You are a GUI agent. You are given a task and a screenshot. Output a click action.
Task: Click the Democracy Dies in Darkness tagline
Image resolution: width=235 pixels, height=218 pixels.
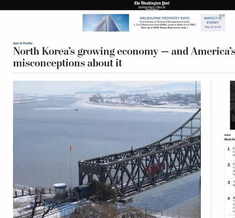click(152, 8)
